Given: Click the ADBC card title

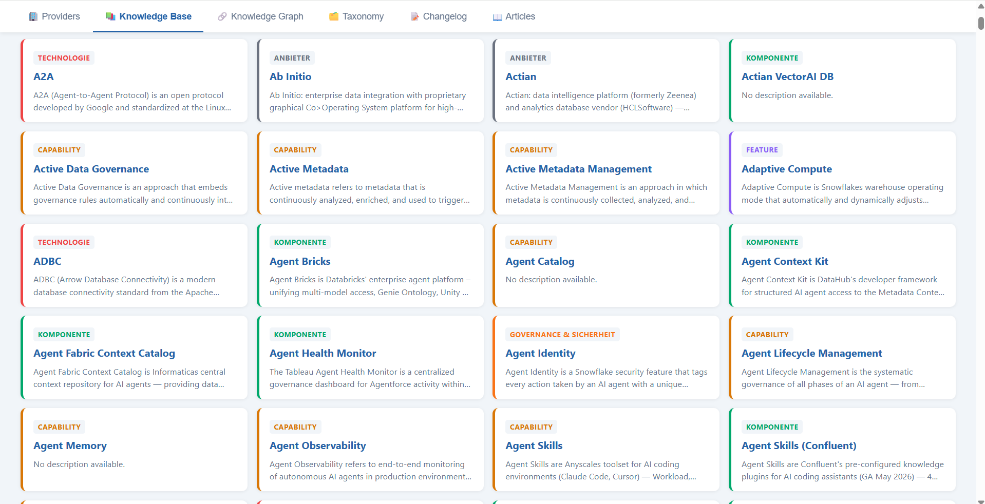Looking at the screenshot, I should pos(47,261).
